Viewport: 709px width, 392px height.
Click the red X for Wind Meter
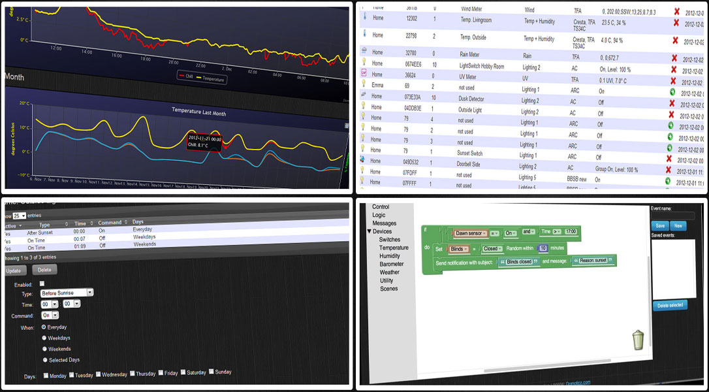pyautogui.click(x=676, y=12)
